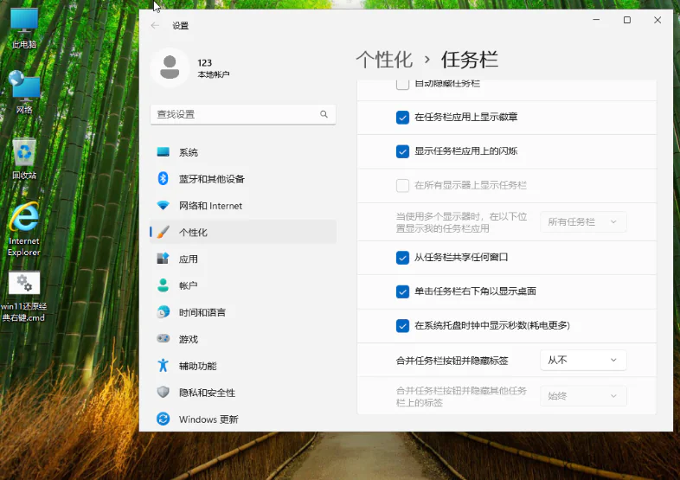Image resolution: width=680 pixels, height=480 pixels.
Task: Click the 辅助功能 accessibility icon
Action: (163, 366)
